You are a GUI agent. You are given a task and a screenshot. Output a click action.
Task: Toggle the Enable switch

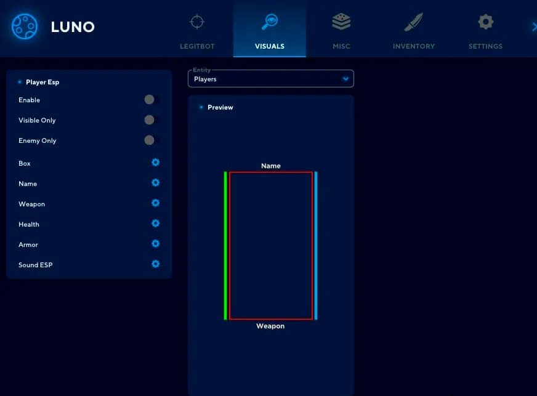[151, 100]
